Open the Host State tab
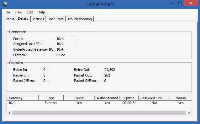Screen dimensions: 200x124 [x=55, y=19]
